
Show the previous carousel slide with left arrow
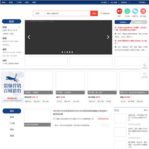[x=29, y=37]
